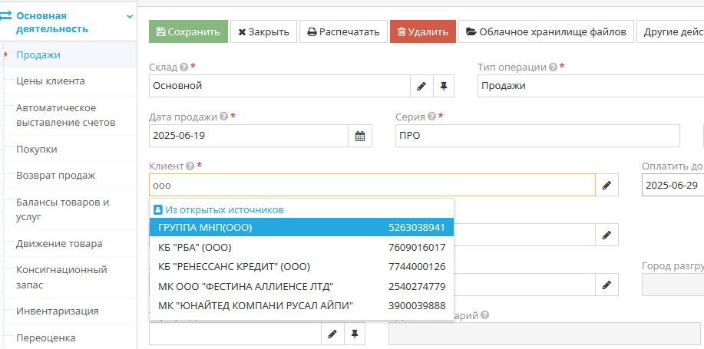Viewport: 704px width, 349px height.
Task: Click into the Серия input field
Action: 537,136
